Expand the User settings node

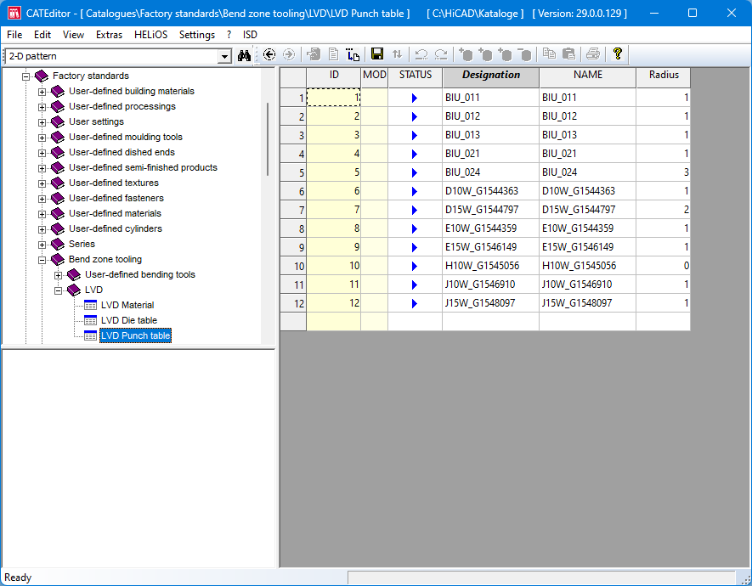(42, 122)
